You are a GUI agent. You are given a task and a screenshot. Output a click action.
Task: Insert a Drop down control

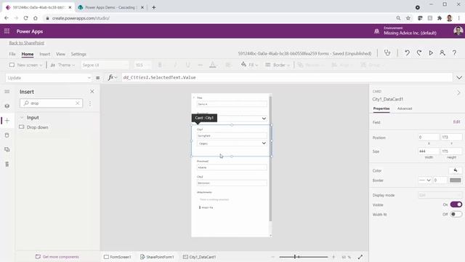tap(37, 127)
